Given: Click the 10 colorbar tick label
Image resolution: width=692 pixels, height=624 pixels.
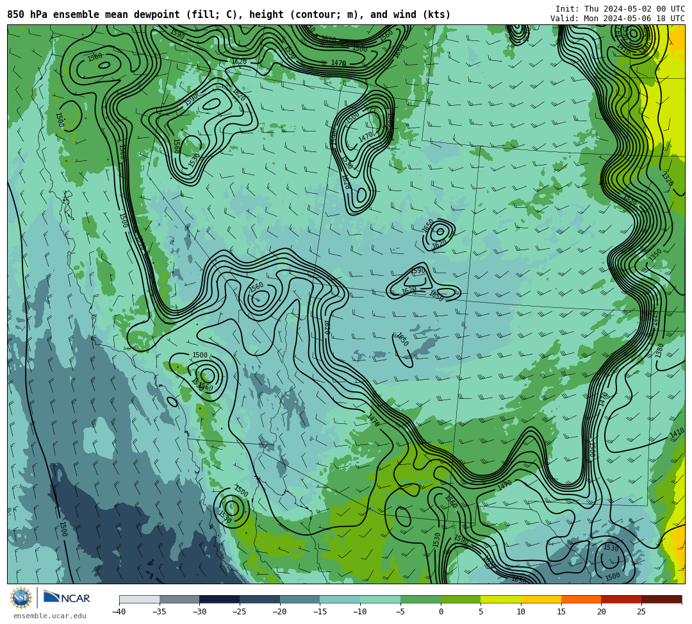Looking at the screenshot, I should pyautogui.click(x=521, y=612).
